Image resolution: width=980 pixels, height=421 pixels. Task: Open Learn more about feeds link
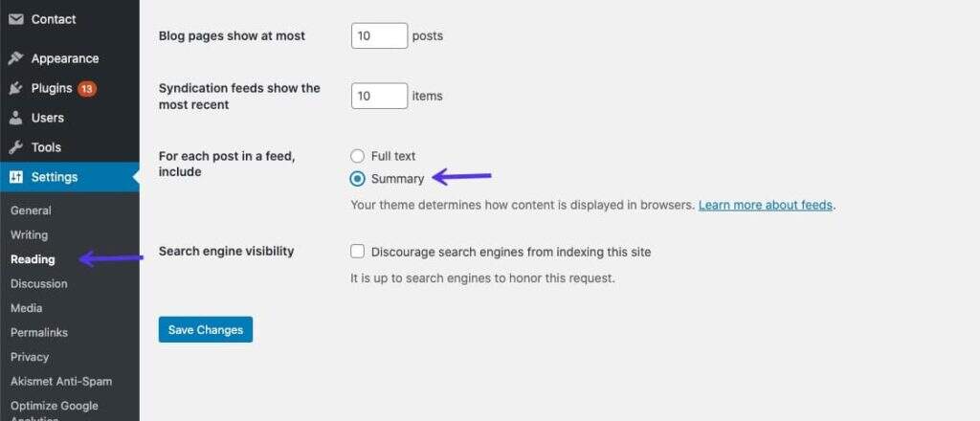click(x=765, y=205)
